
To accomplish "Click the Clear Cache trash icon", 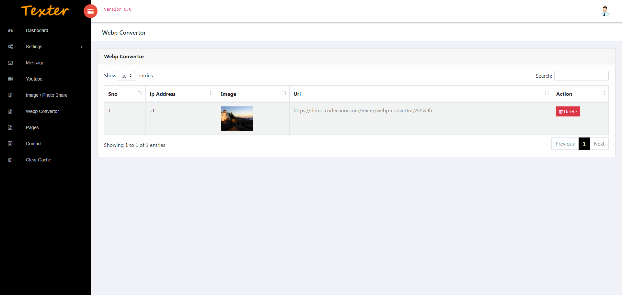I will pyautogui.click(x=10, y=160).
